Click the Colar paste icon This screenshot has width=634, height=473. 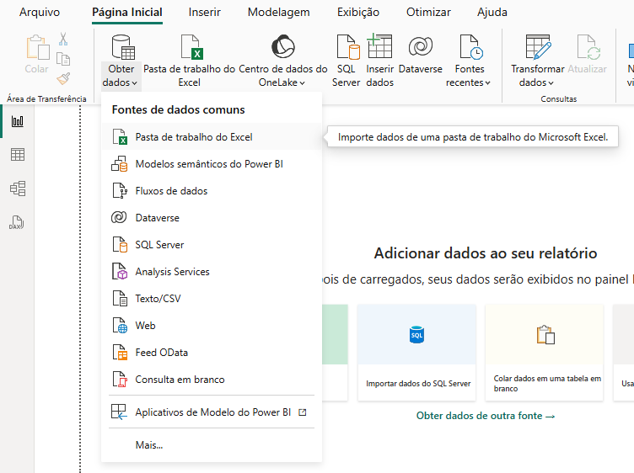(38, 48)
